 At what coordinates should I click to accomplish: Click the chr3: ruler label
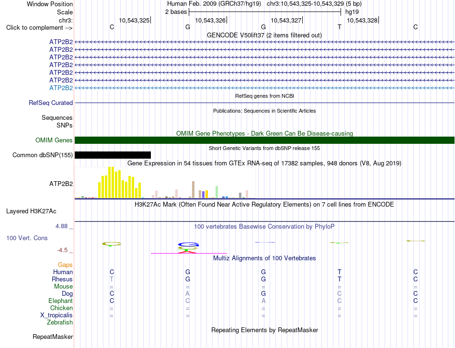(66, 20)
